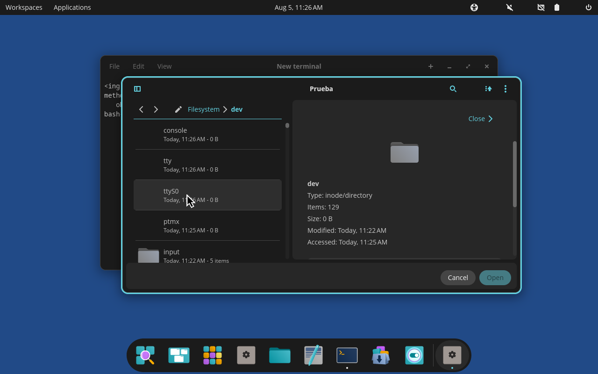Open the Applications menu in the top bar

(x=72, y=7)
